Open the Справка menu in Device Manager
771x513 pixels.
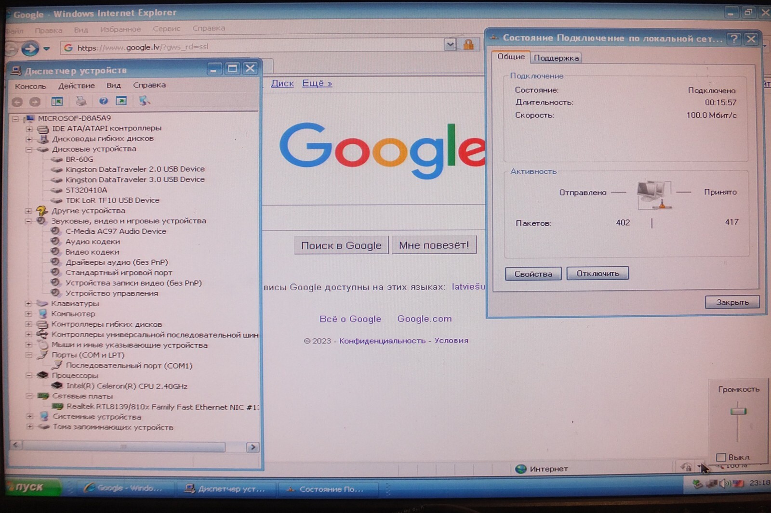point(149,85)
